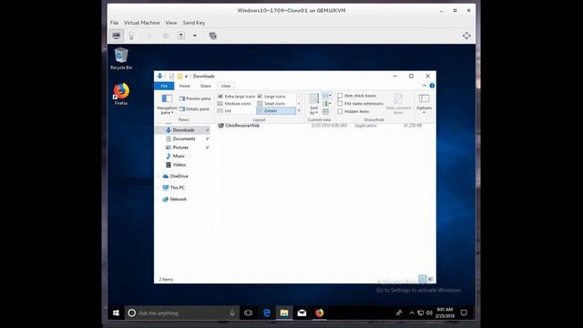The height and width of the screenshot is (328, 583).
Task: Toggle the Details pane
Action: pyautogui.click(x=194, y=109)
